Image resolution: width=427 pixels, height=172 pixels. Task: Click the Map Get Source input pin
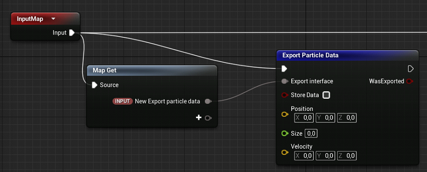94,85
